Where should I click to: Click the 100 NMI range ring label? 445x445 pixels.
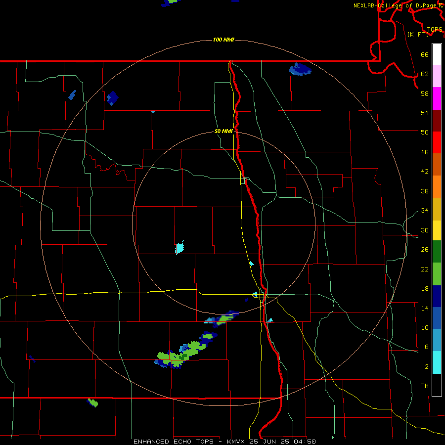click(223, 40)
